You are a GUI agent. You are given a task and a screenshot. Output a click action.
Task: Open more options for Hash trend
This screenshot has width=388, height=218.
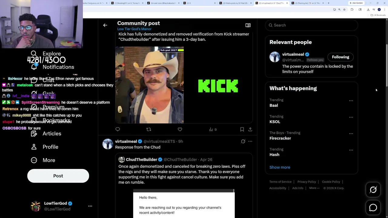pyautogui.click(x=351, y=150)
